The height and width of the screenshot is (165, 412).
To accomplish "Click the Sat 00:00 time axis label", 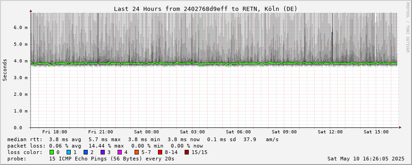I will (x=147, y=132).
